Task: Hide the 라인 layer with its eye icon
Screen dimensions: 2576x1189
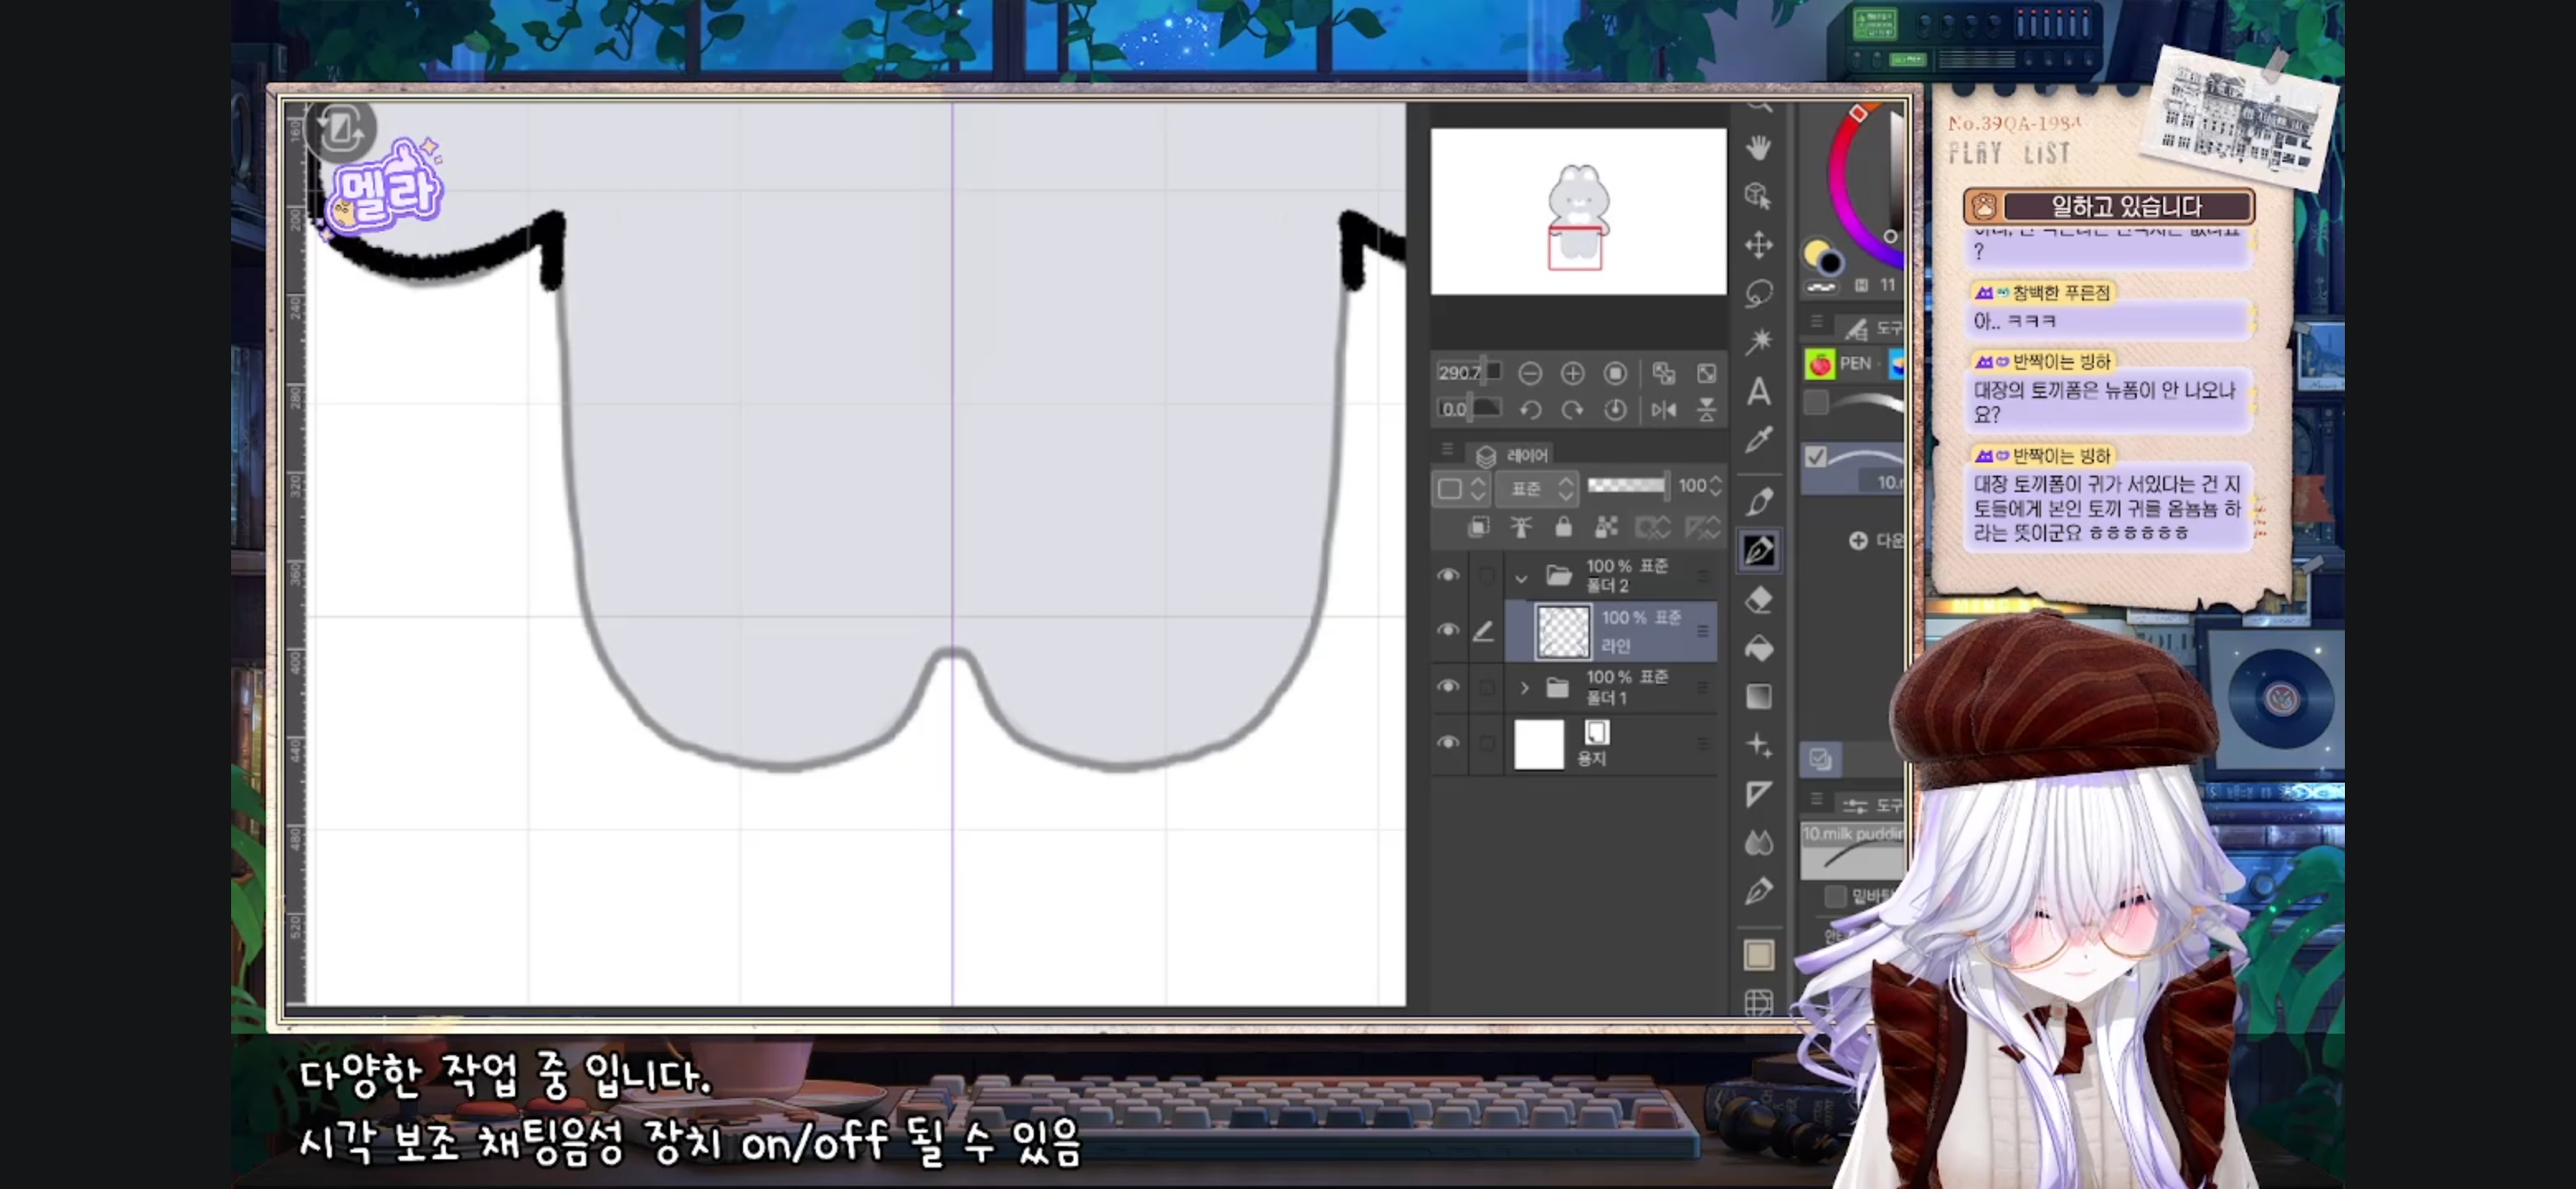Action: [x=1448, y=630]
